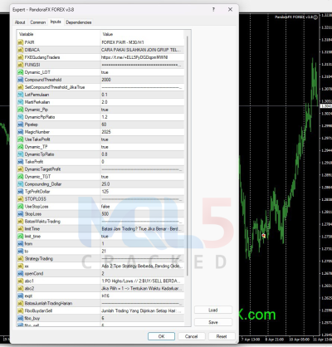
Task: Select the Inputs tab
Action: pyautogui.click(x=56, y=22)
